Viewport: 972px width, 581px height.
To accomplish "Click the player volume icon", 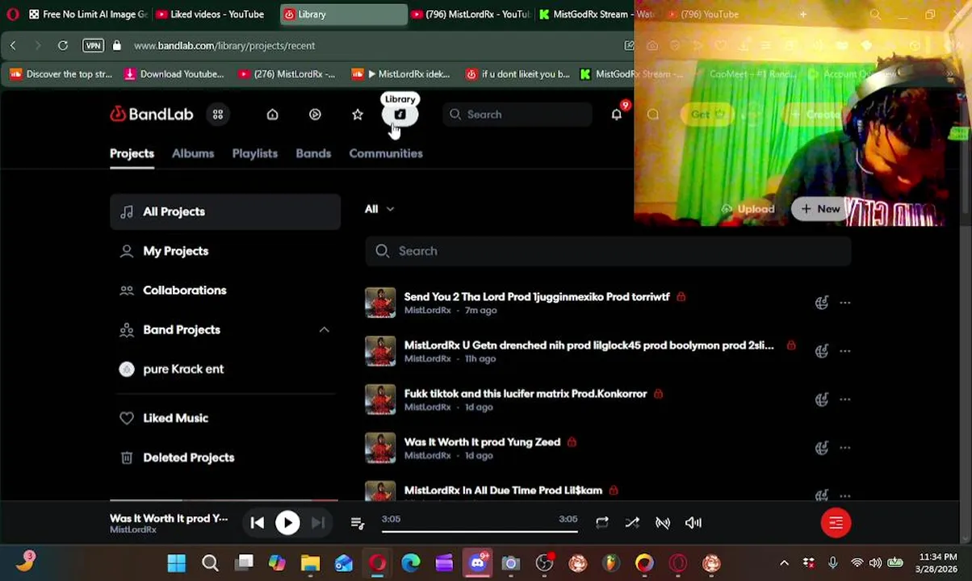I will point(693,523).
